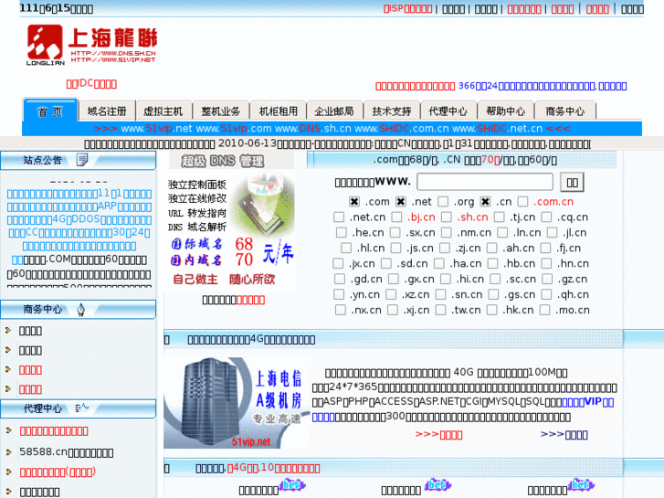
Task: Open the 首页 home tab
Action: [50, 111]
